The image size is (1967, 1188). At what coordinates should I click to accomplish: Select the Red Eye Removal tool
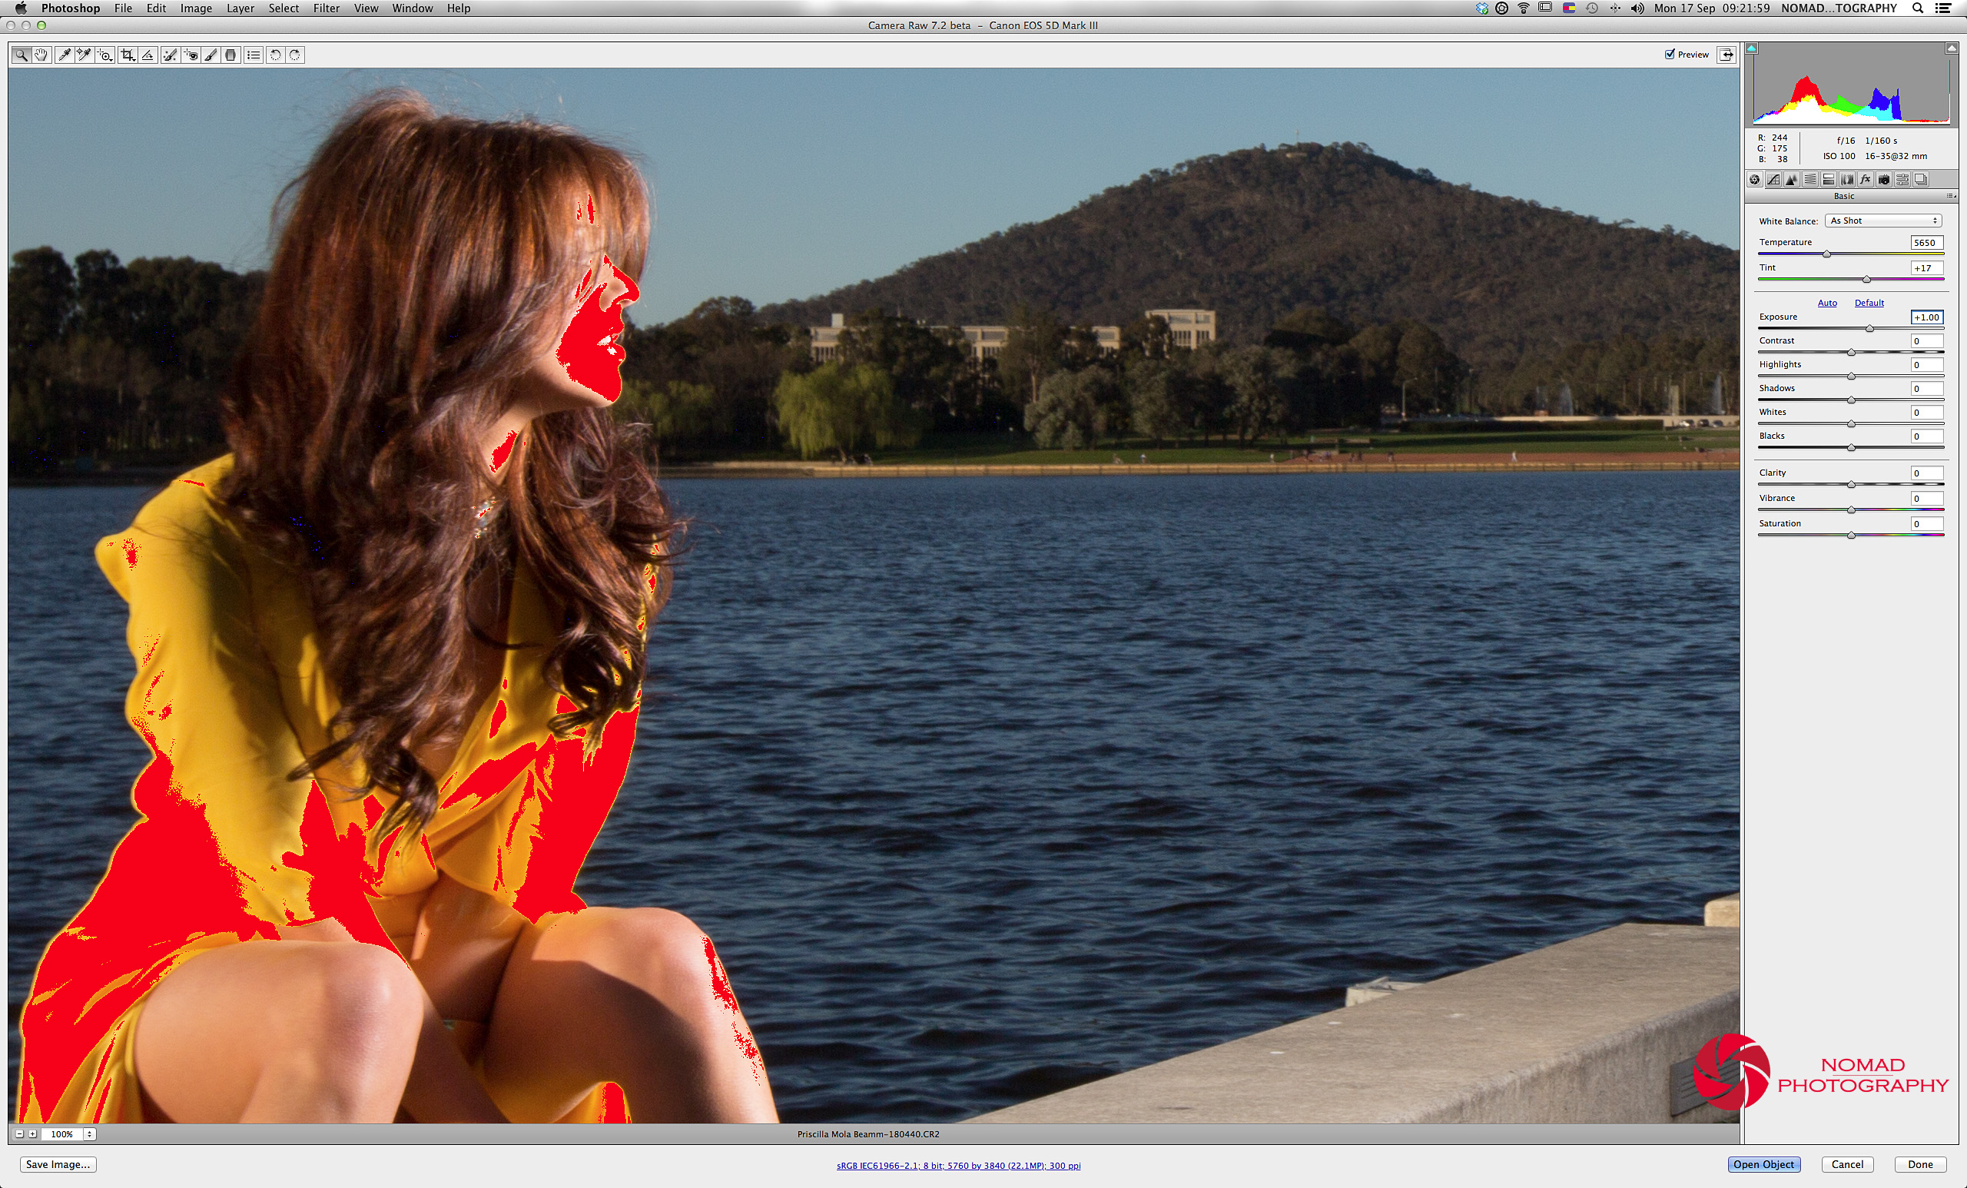tap(190, 55)
